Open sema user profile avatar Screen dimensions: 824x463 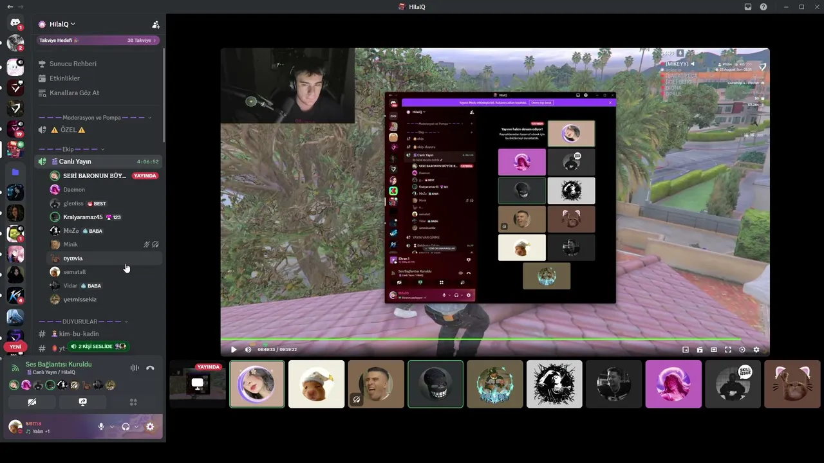pyautogui.click(x=15, y=426)
